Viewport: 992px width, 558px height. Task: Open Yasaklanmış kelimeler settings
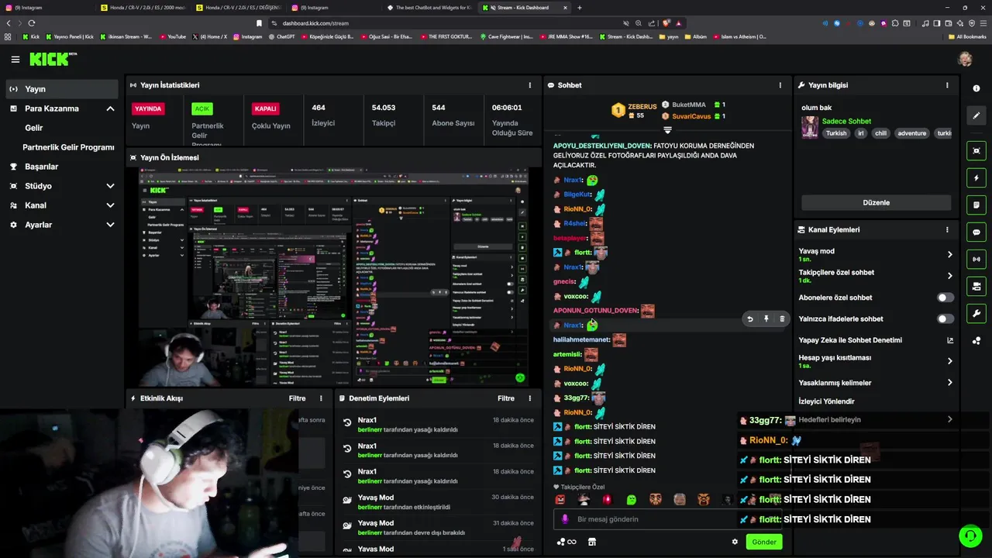pos(876,383)
